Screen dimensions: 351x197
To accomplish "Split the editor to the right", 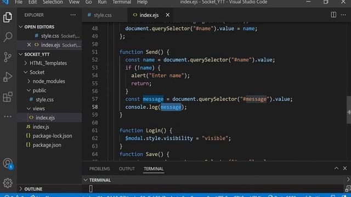I will point(333,15).
